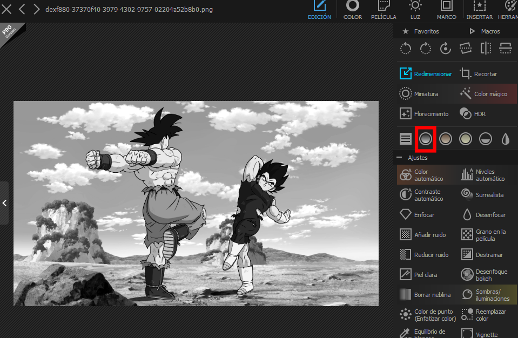Go to the next image arrow
This screenshot has width=518, height=338.
[36, 9]
